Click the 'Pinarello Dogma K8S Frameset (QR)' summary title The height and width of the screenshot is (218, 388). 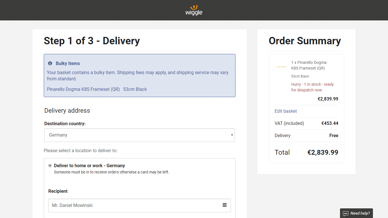point(309,65)
